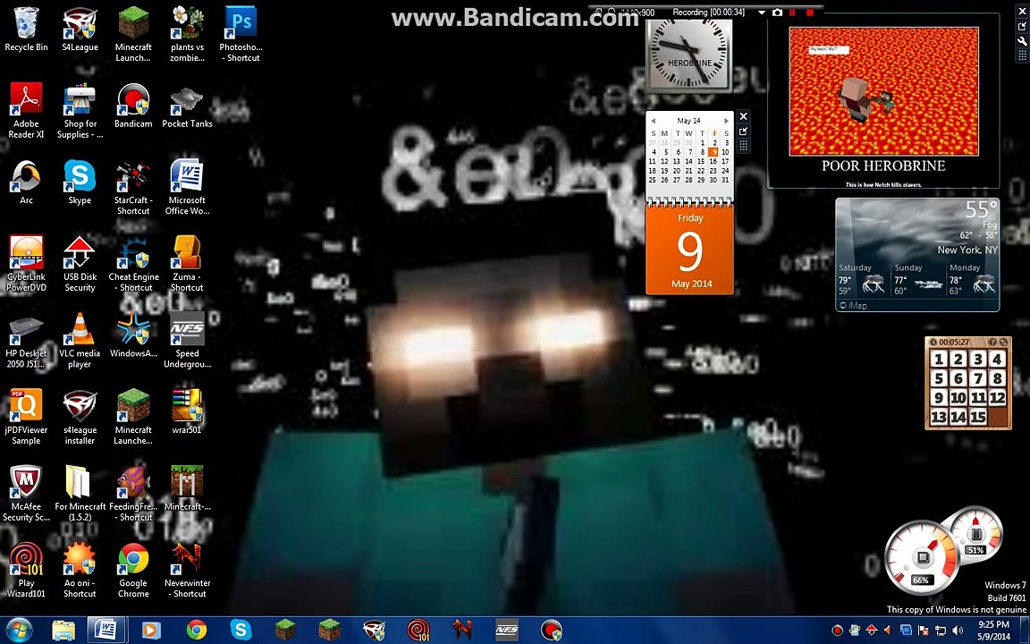Open the Skype desktop icon

tap(80, 182)
